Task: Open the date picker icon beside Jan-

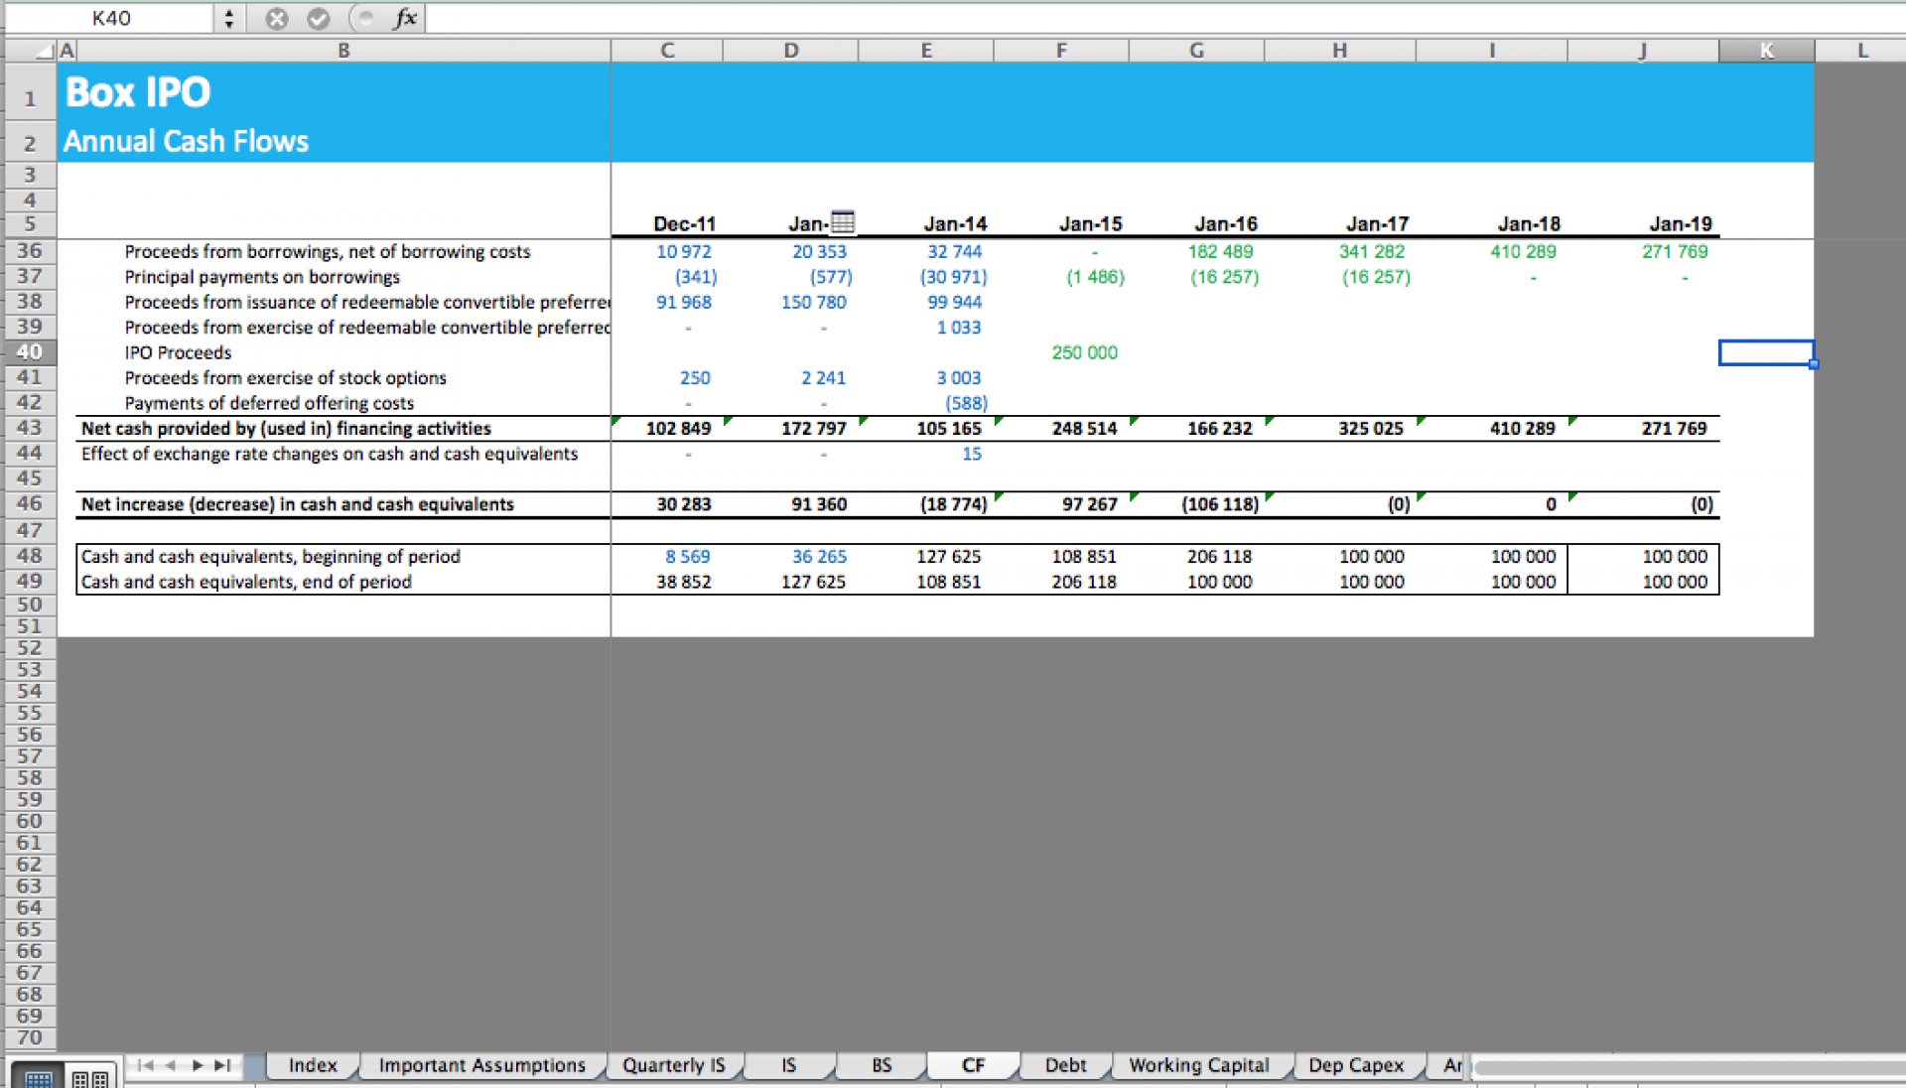Action: click(x=842, y=221)
